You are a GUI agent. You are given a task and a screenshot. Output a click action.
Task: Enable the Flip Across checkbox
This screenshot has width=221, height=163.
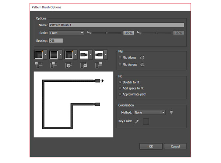click(x=120, y=64)
